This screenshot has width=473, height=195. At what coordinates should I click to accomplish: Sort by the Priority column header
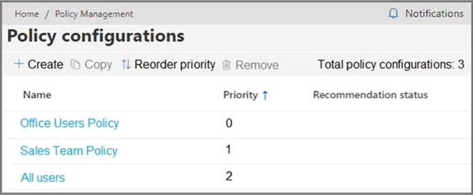(241, 95)
